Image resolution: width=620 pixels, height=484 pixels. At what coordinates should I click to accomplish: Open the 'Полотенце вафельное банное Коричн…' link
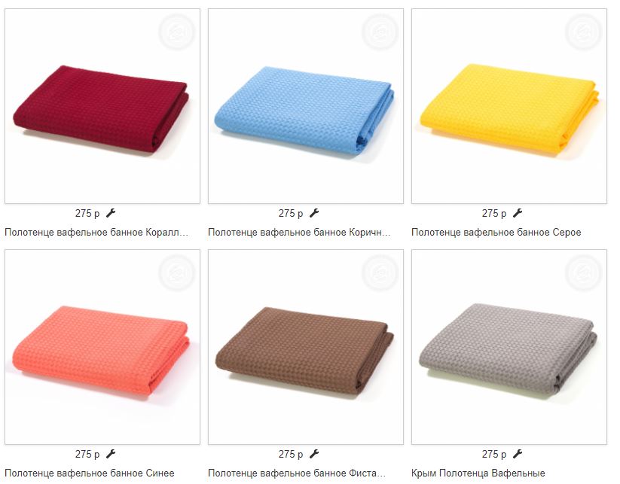pyautogui.click(x=299, y=233)
